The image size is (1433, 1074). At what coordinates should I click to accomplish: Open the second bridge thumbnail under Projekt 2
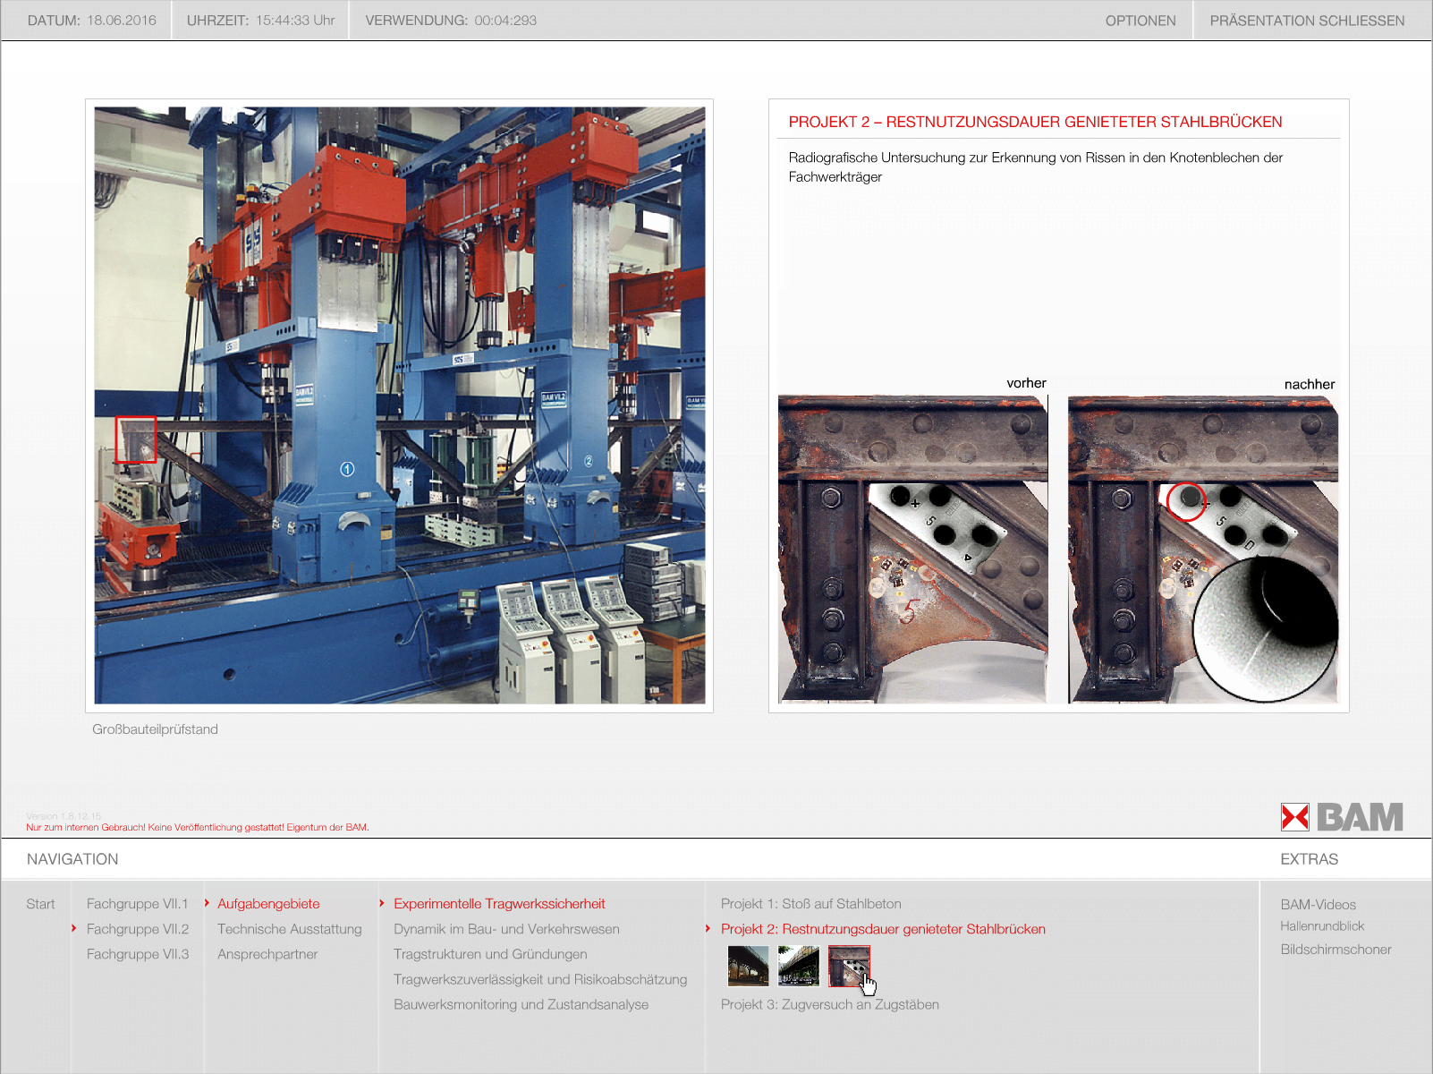click(x=799, y=966)
